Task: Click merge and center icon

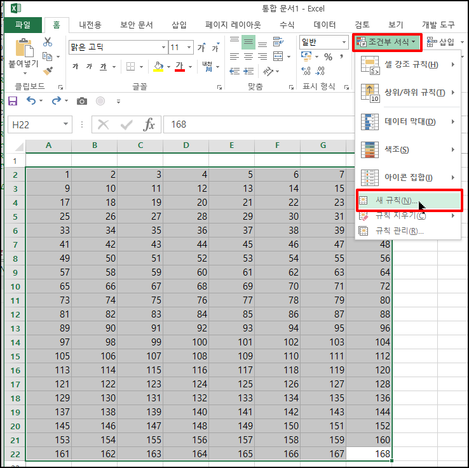Action: (x=278, y=56)
